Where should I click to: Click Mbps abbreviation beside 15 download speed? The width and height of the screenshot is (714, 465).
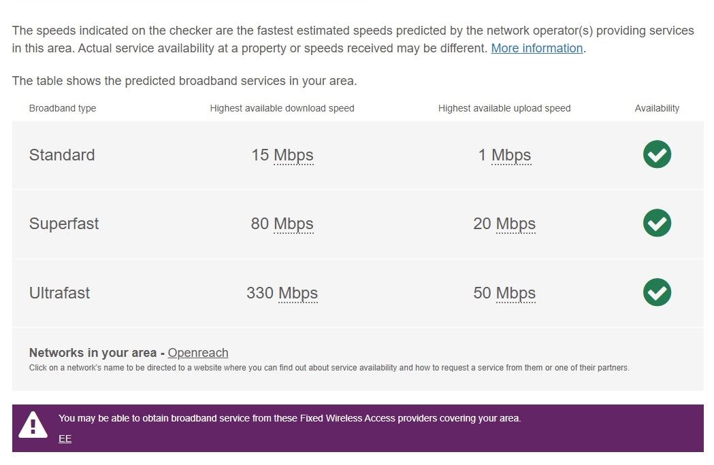click(x=293, y=155)
